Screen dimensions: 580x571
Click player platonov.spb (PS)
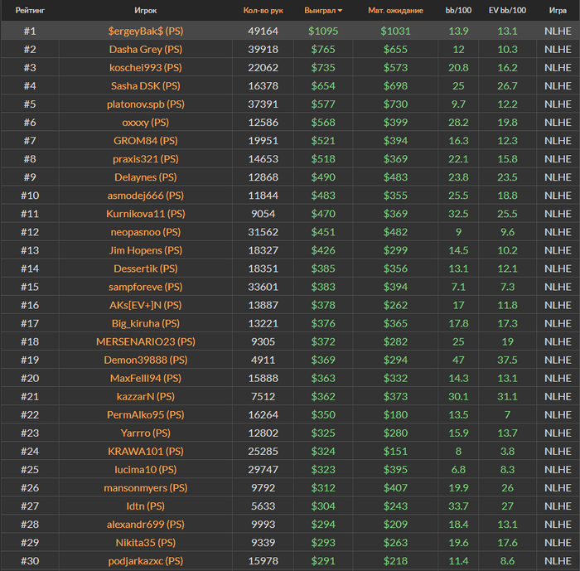click(x=146, y=104)
